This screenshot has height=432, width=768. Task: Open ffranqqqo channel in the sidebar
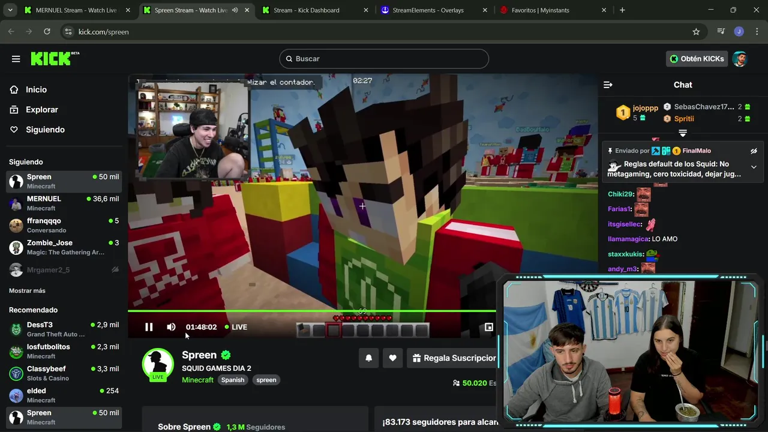[x=64, y=225]
